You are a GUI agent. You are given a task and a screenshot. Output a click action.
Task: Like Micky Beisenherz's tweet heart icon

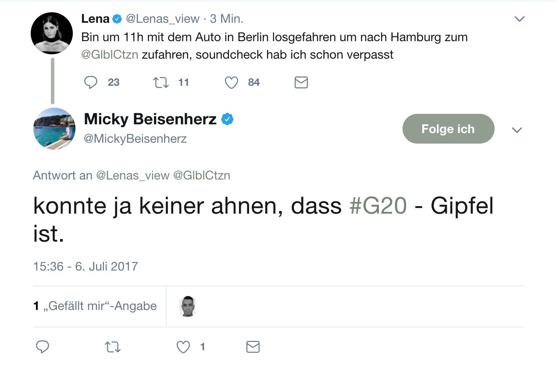click(x=183, y=347)
